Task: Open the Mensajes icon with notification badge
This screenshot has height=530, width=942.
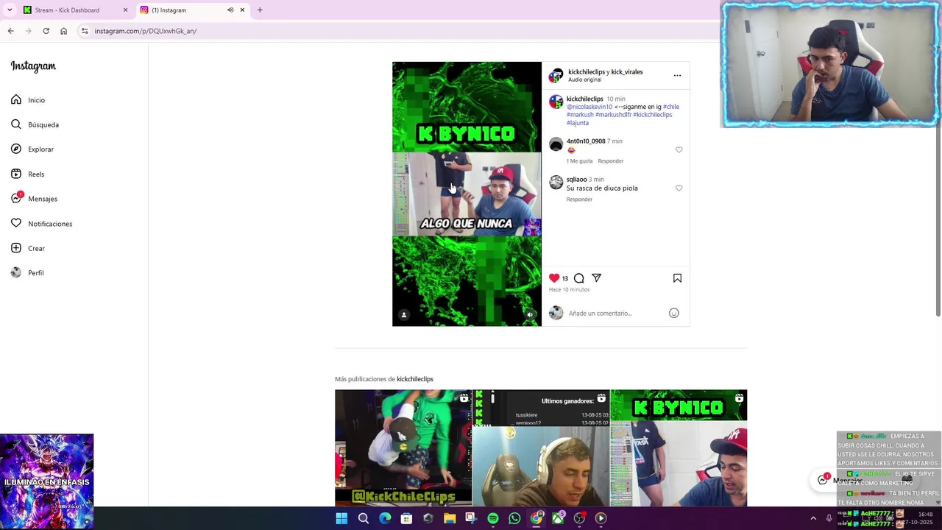Action: click(16, 198)
